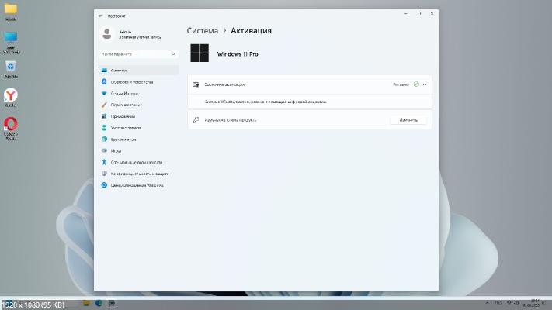Open Конфиденциальность и защита settings
This screenshot has height=310, width=552.
tap(138, 174)
